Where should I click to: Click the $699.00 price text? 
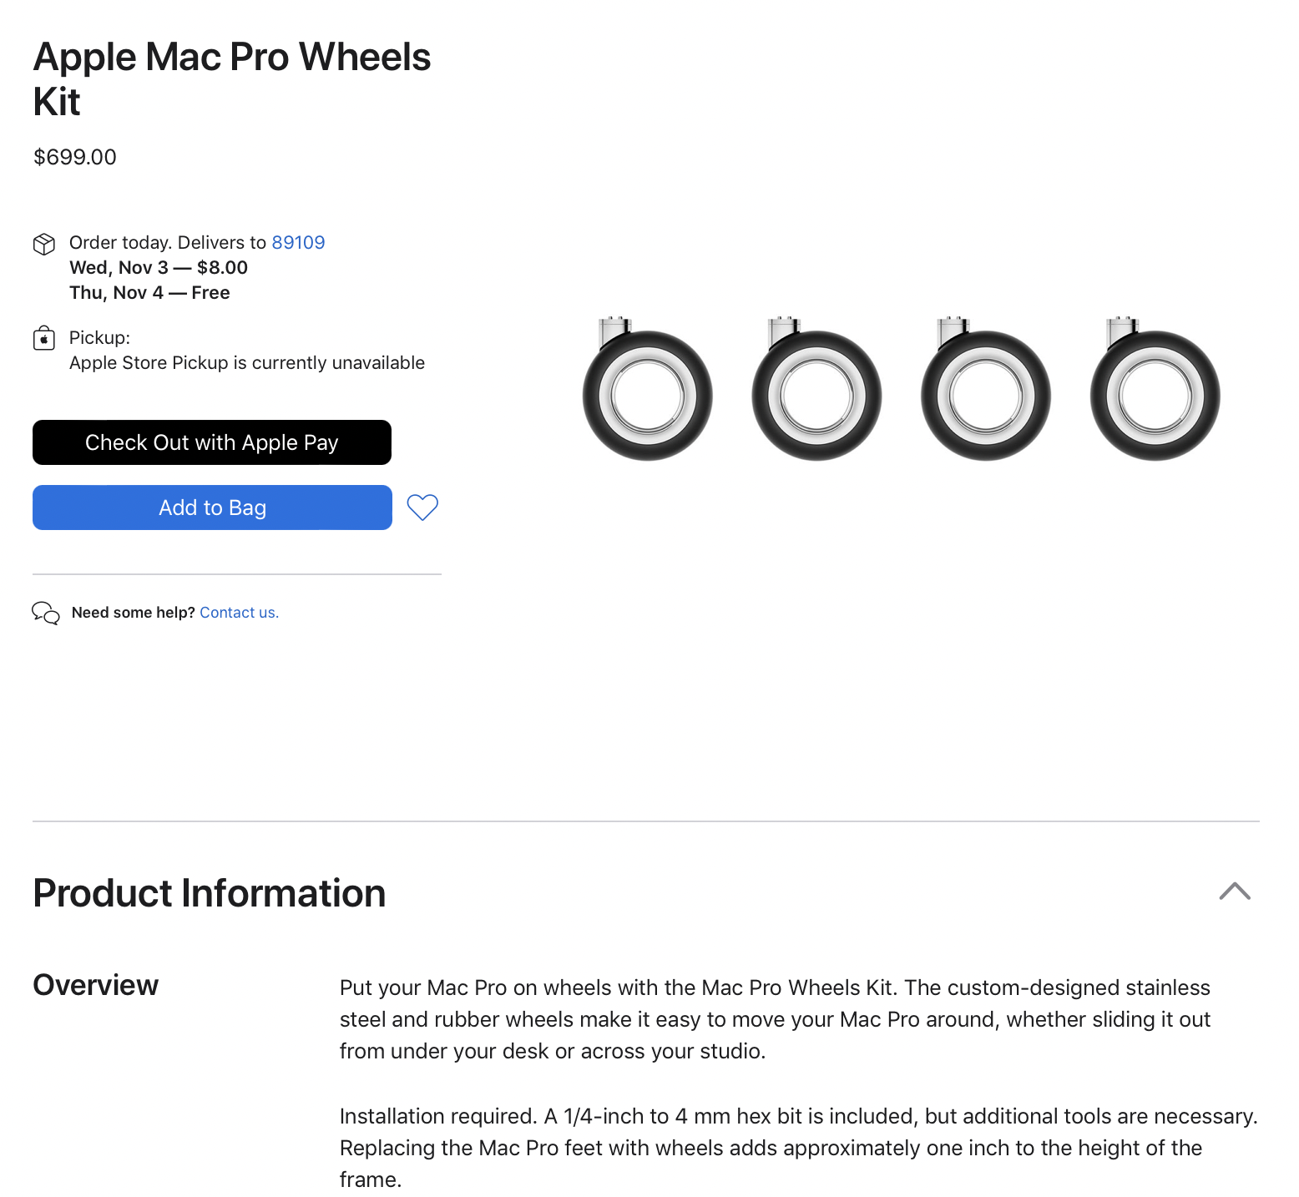click(x=75, y=157)
